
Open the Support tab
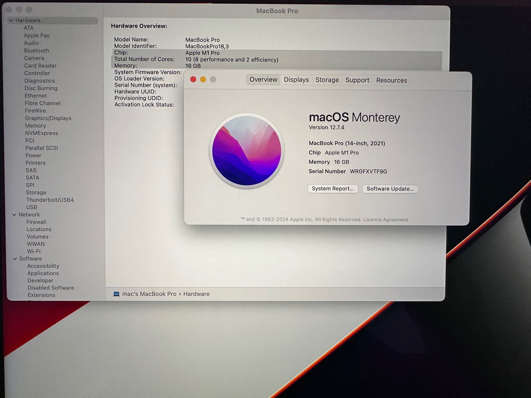[357, 80]
